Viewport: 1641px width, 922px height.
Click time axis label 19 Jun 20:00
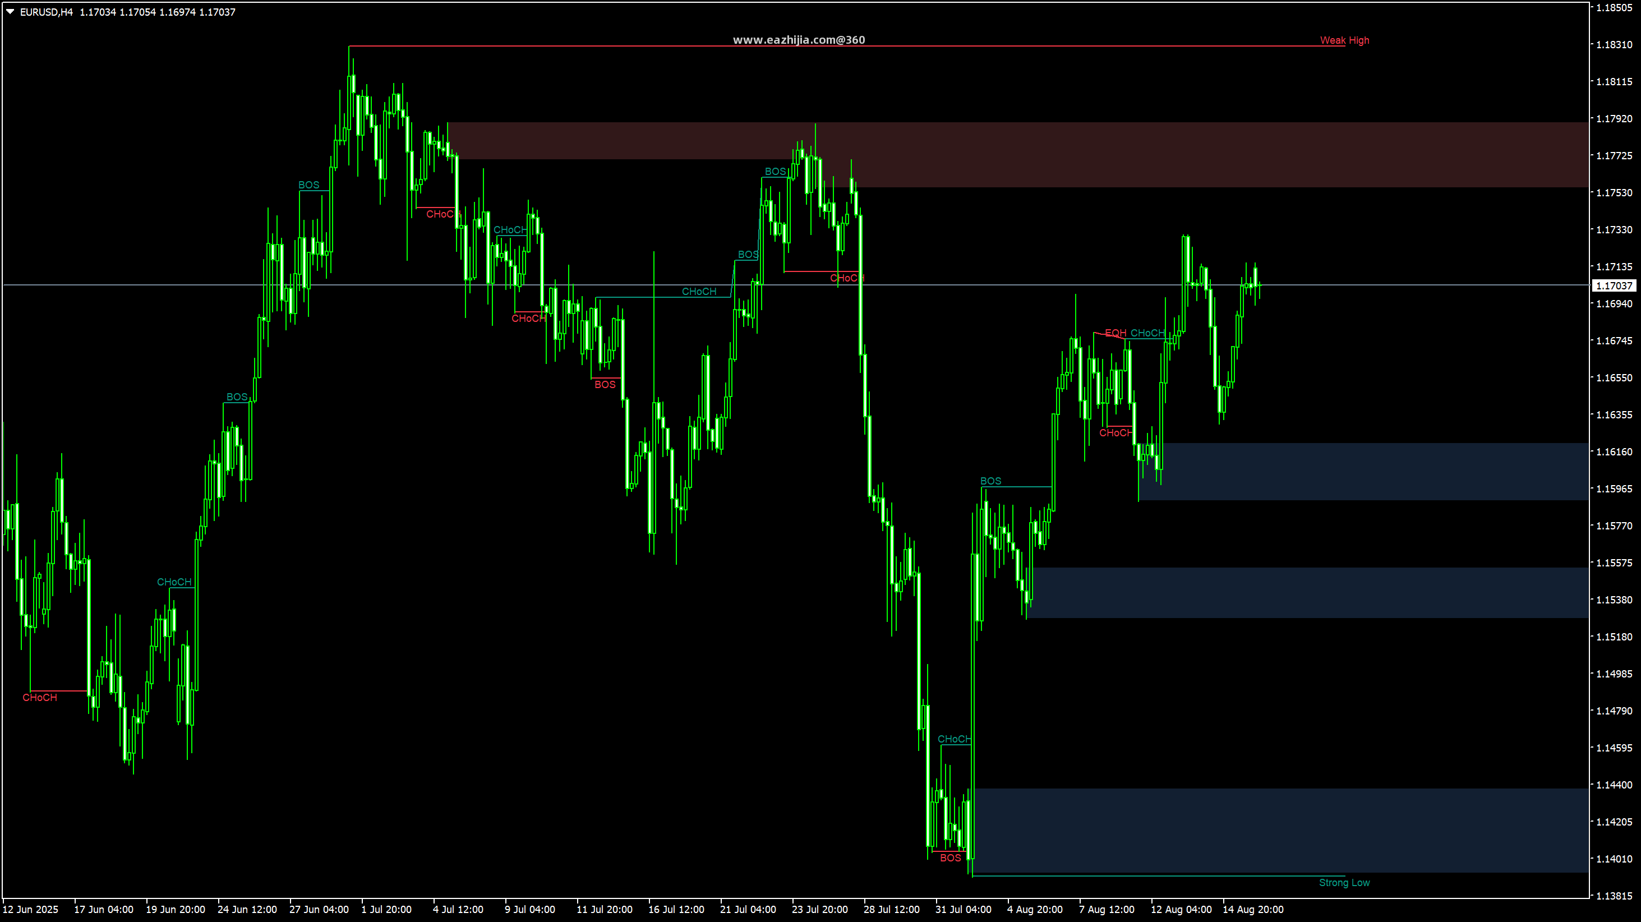pos(175,909)
